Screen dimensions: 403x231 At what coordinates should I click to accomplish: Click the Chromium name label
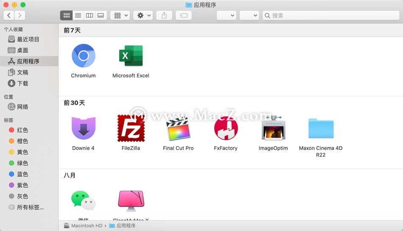83,76
